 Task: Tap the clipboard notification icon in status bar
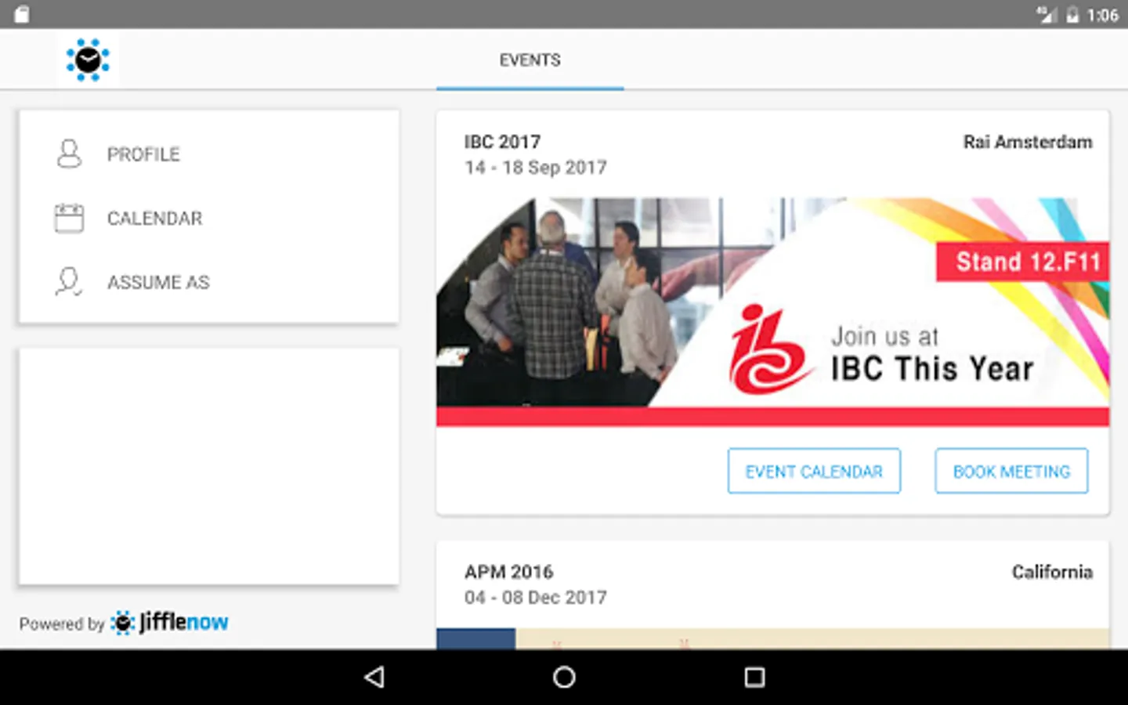click(x=22, y=14)
